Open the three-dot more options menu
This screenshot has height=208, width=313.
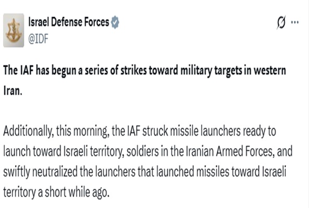pyautogui.click(x=296, y=22)
